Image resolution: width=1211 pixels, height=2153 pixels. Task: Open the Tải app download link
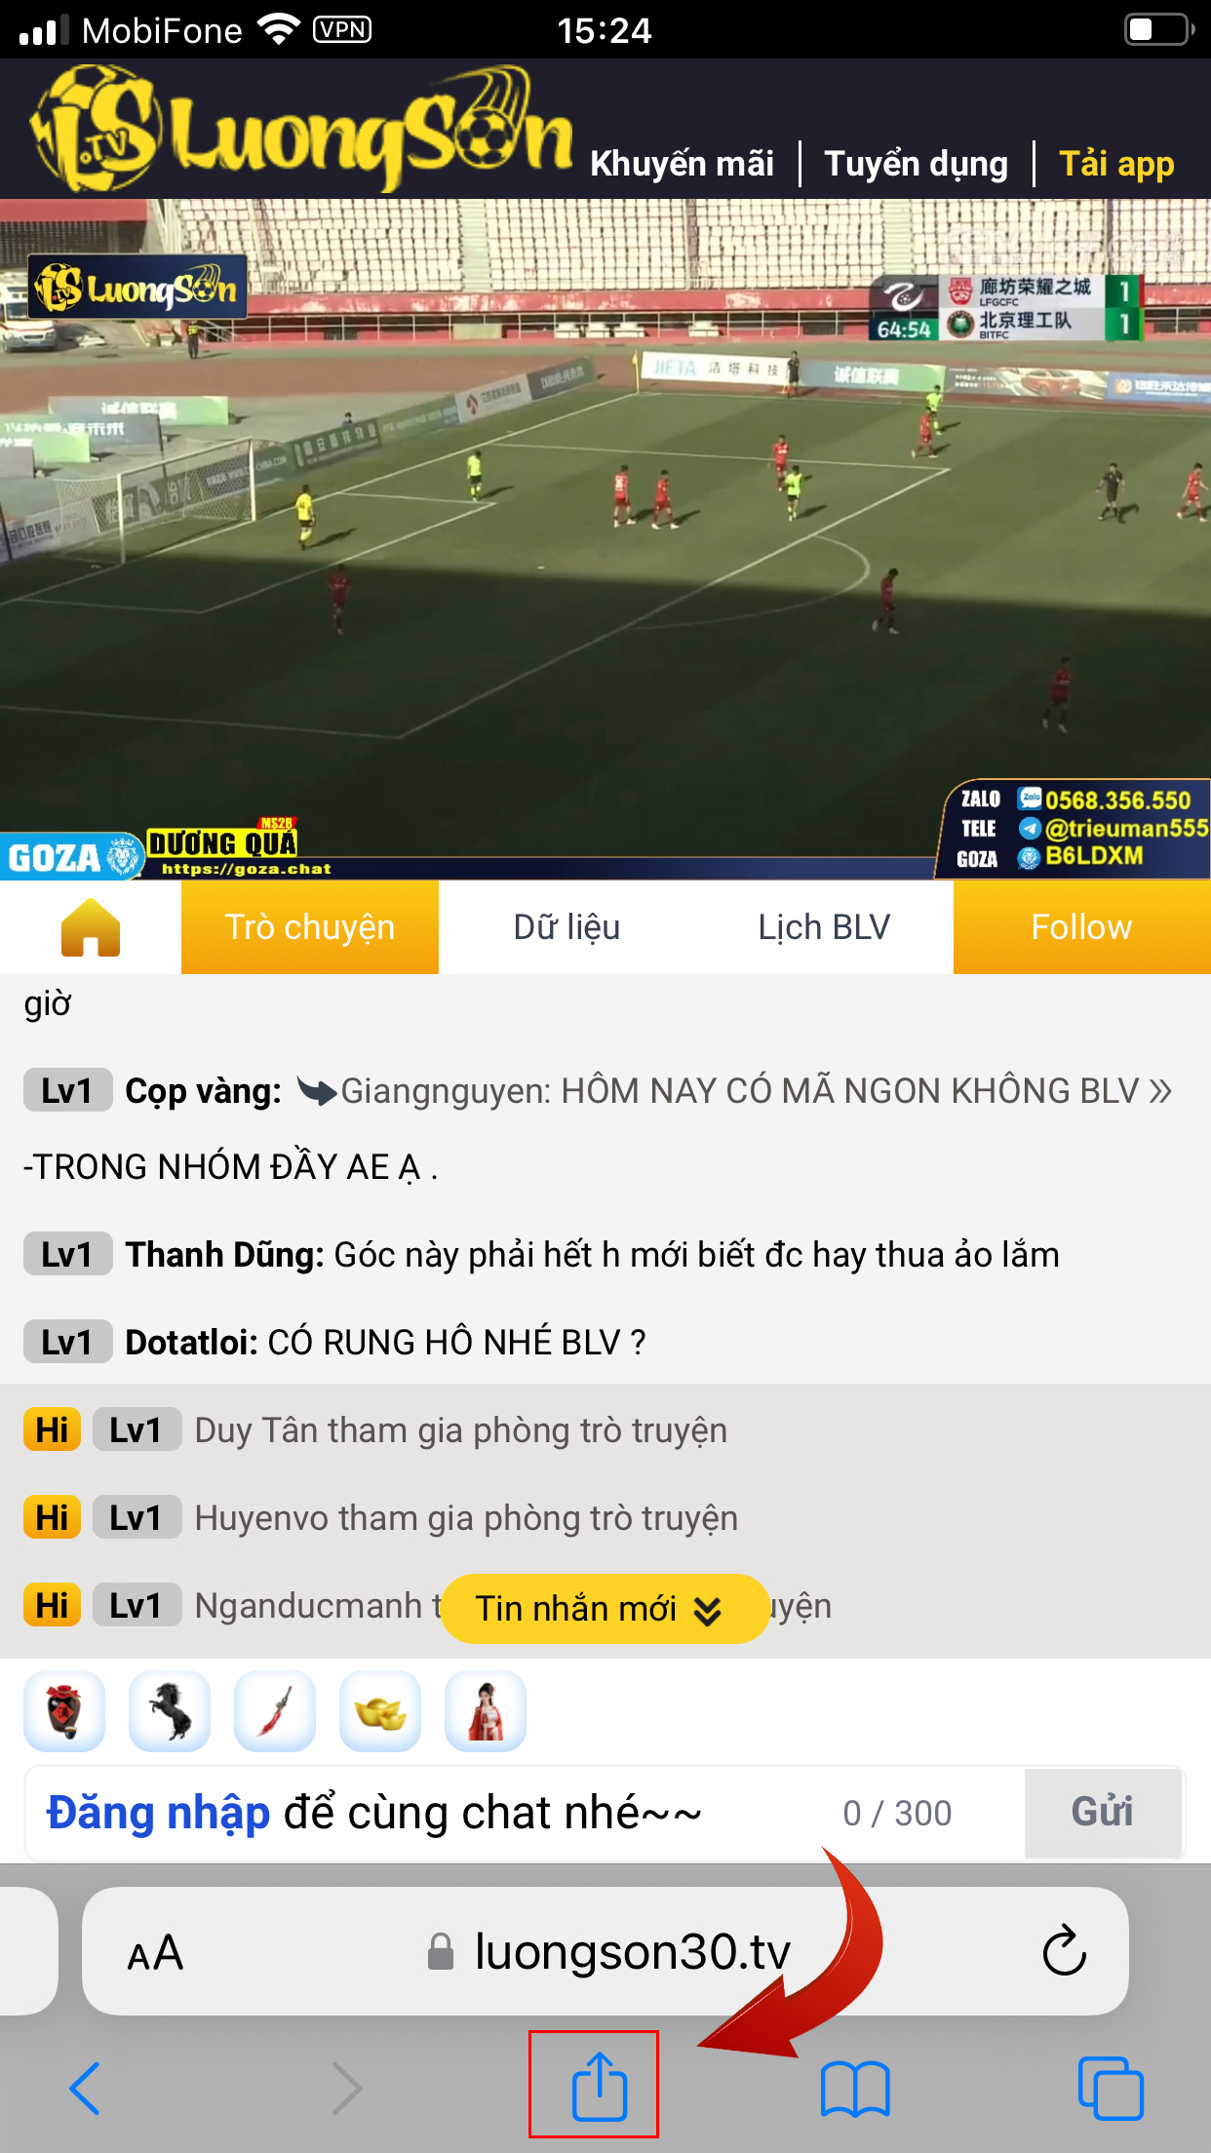pos(1116,164)
